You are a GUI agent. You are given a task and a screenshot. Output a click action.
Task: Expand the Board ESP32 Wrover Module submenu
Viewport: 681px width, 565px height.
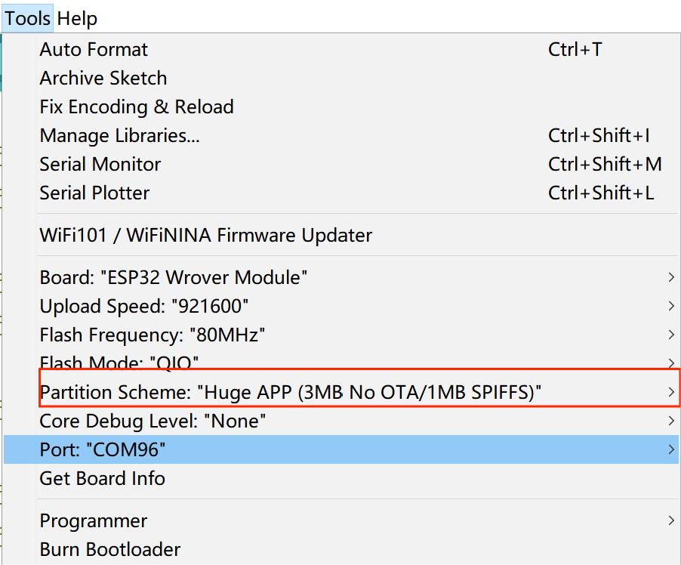[174, 278]
